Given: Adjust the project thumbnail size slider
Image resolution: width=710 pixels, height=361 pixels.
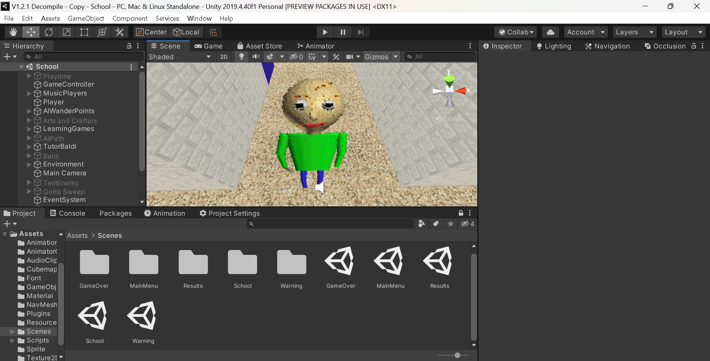Looking at the screenshot, I should [457, 355].
